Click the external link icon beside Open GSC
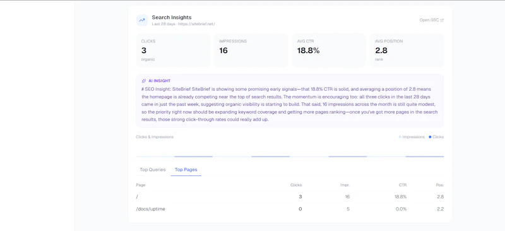Image resolution: width=505 pixels, height=231 pixels. [x=442, y=20]
